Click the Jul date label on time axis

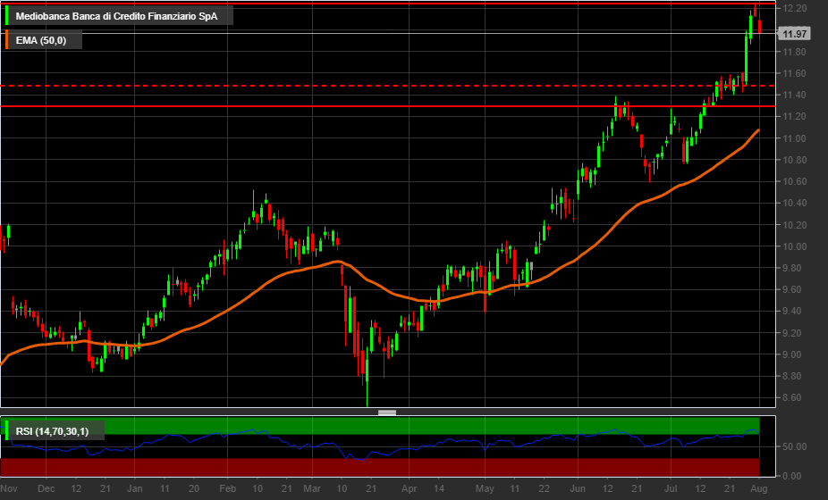click(671, 488)
